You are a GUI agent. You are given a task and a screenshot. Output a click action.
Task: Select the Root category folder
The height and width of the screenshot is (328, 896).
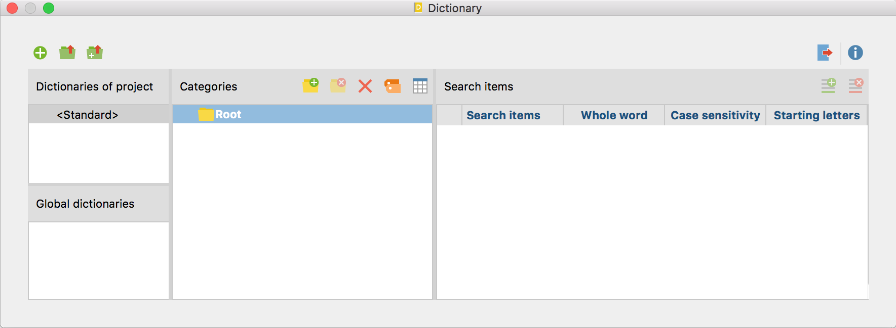click(x=302, y=114)
